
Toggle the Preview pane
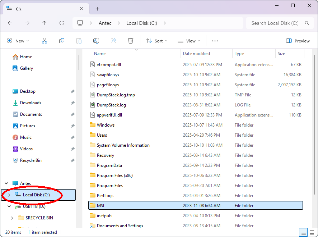click(298, 41)
